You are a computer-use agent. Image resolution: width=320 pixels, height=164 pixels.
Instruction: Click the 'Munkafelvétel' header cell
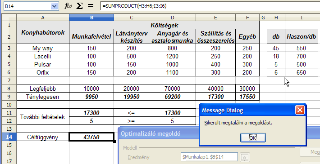tap(91, 36)
